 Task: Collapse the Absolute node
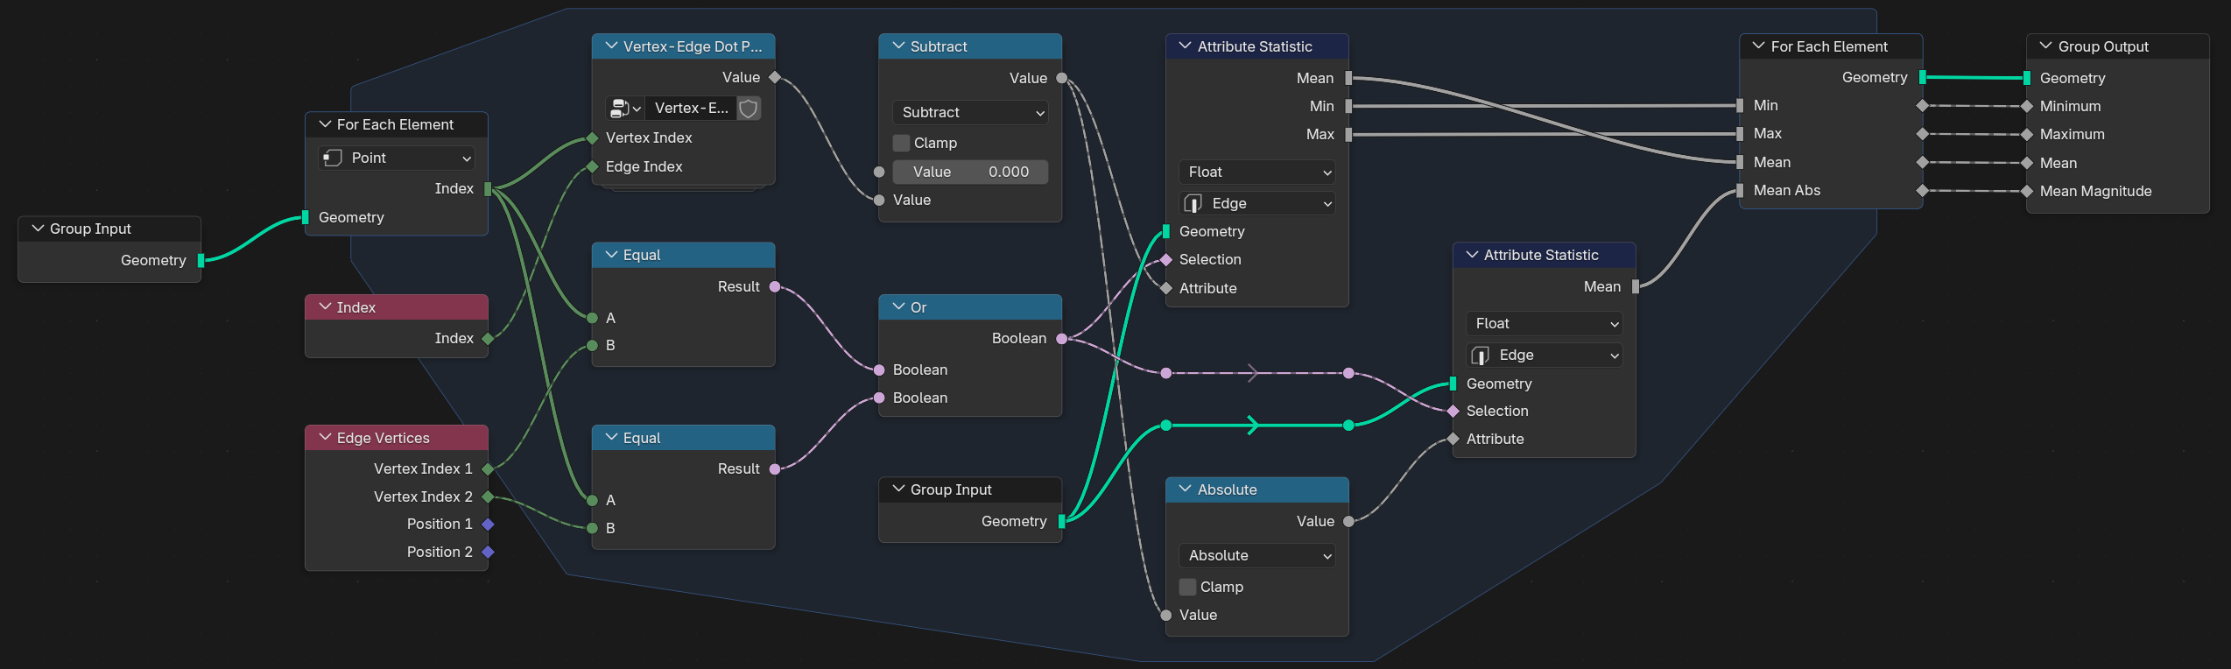click(x=1186, y=489)
